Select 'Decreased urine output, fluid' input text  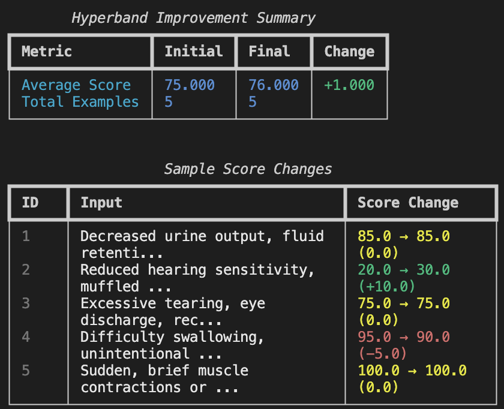[x=202, y=237]
